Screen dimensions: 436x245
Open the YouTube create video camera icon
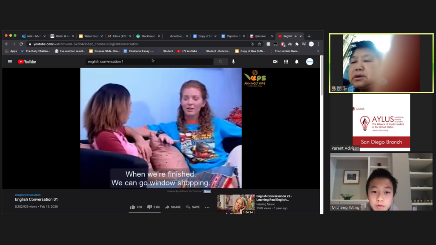coord(275,62)
